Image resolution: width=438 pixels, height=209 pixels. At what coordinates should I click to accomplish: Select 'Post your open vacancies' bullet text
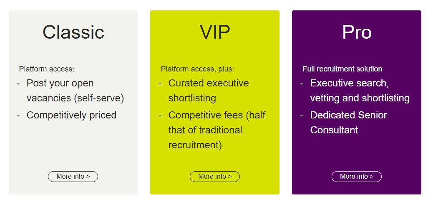75,91
